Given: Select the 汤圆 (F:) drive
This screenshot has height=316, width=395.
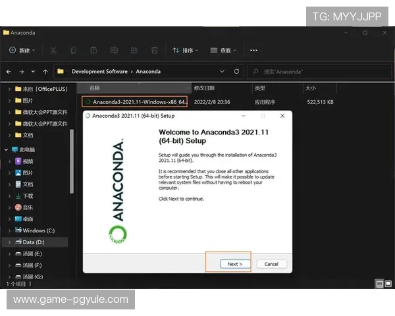Looking at the screenshot, I should tap(28, 265).
